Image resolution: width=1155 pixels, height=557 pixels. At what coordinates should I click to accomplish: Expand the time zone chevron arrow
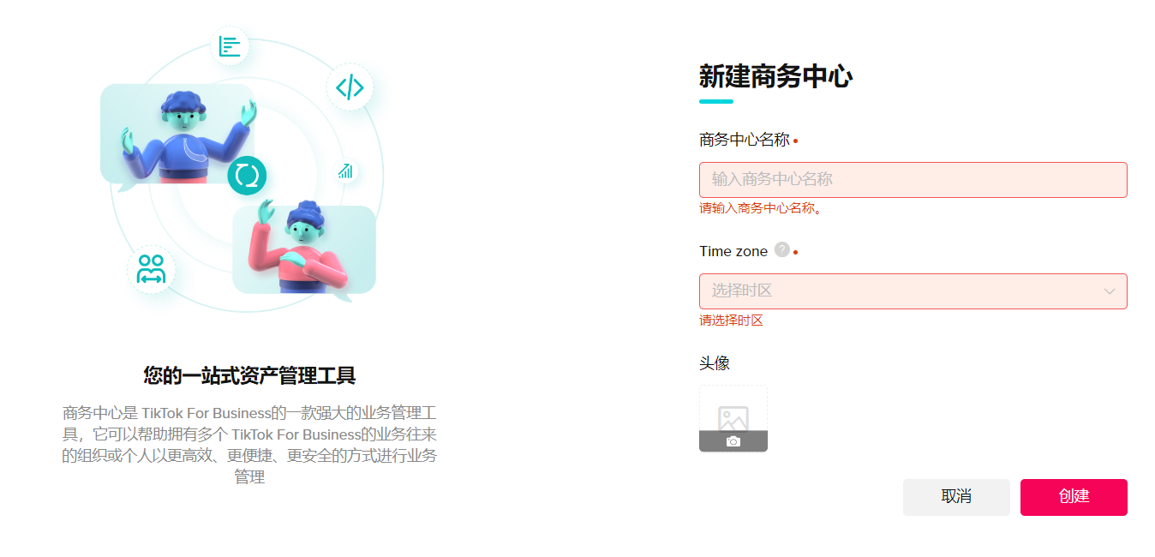[x=1110, y=291]
